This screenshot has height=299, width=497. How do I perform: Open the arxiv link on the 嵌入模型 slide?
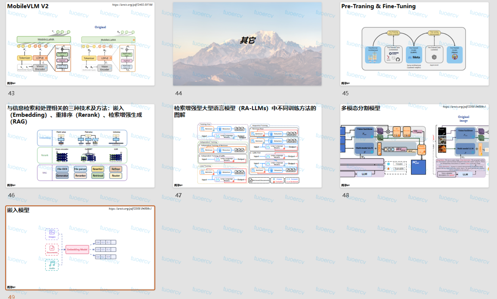130,209
